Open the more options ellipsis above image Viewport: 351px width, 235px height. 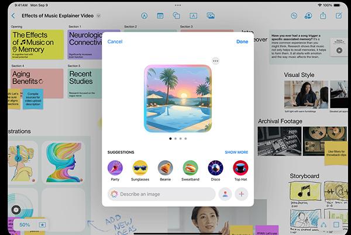coord(215,61)
